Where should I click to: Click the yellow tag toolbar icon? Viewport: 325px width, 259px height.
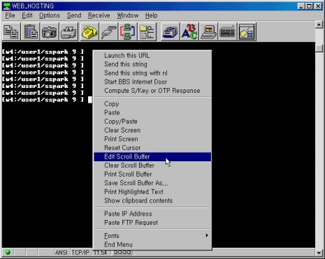tap(247, 31)
